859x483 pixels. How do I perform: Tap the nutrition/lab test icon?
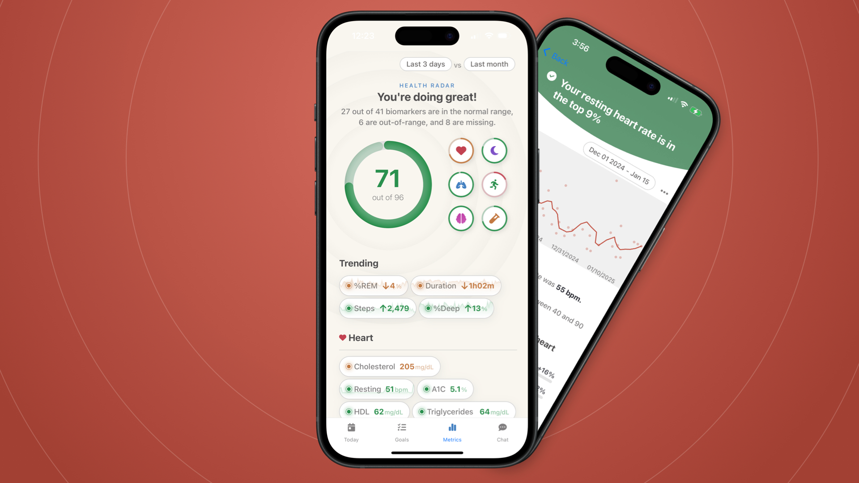tap(495, 218)
